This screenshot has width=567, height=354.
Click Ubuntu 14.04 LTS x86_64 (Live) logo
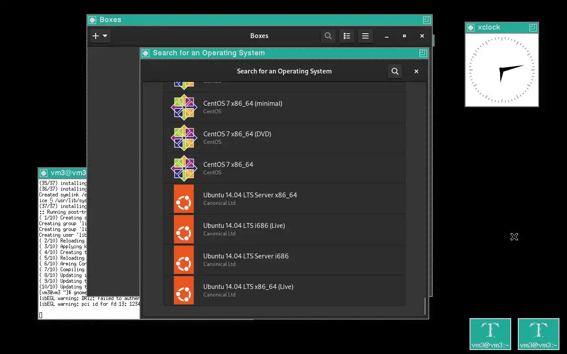(x=184, y=290)
